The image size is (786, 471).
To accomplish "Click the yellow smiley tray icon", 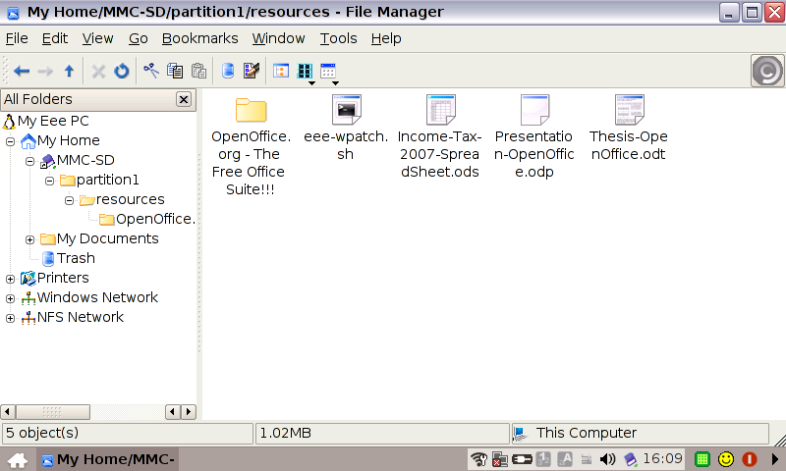I will click(726, 459).
